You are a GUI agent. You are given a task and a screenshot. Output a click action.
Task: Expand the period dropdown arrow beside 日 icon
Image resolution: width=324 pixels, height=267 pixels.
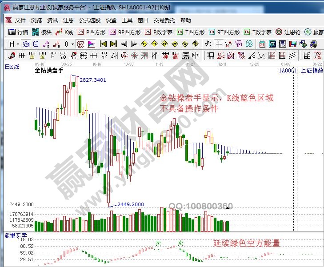coord(18,44)
